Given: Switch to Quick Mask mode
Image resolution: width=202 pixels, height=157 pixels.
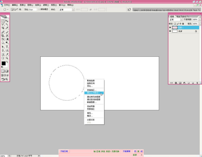Looking at the screenshot, I should 7,71.
